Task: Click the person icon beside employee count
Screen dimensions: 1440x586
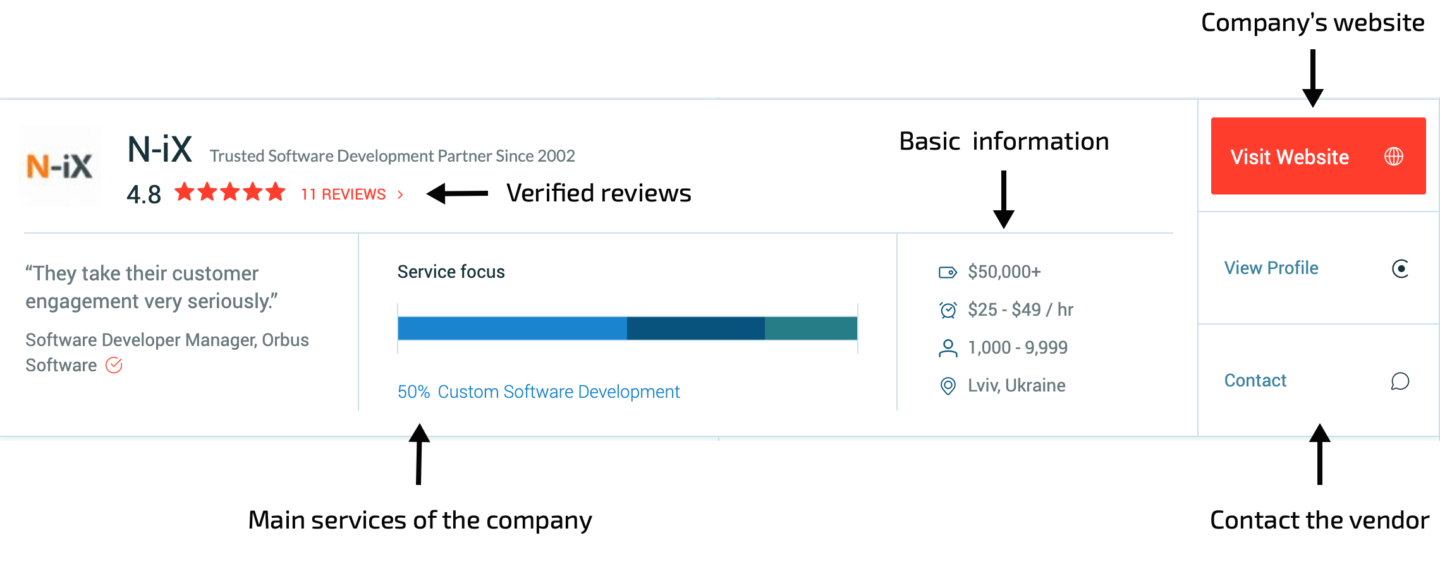Action: click(948, 348)
